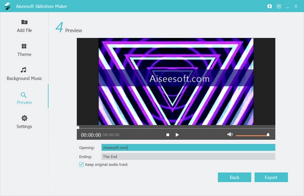This screenshot has height=196, width=304.
Task: Click the preview video frame
Action: pyautogui.click(x=176, y=82)
